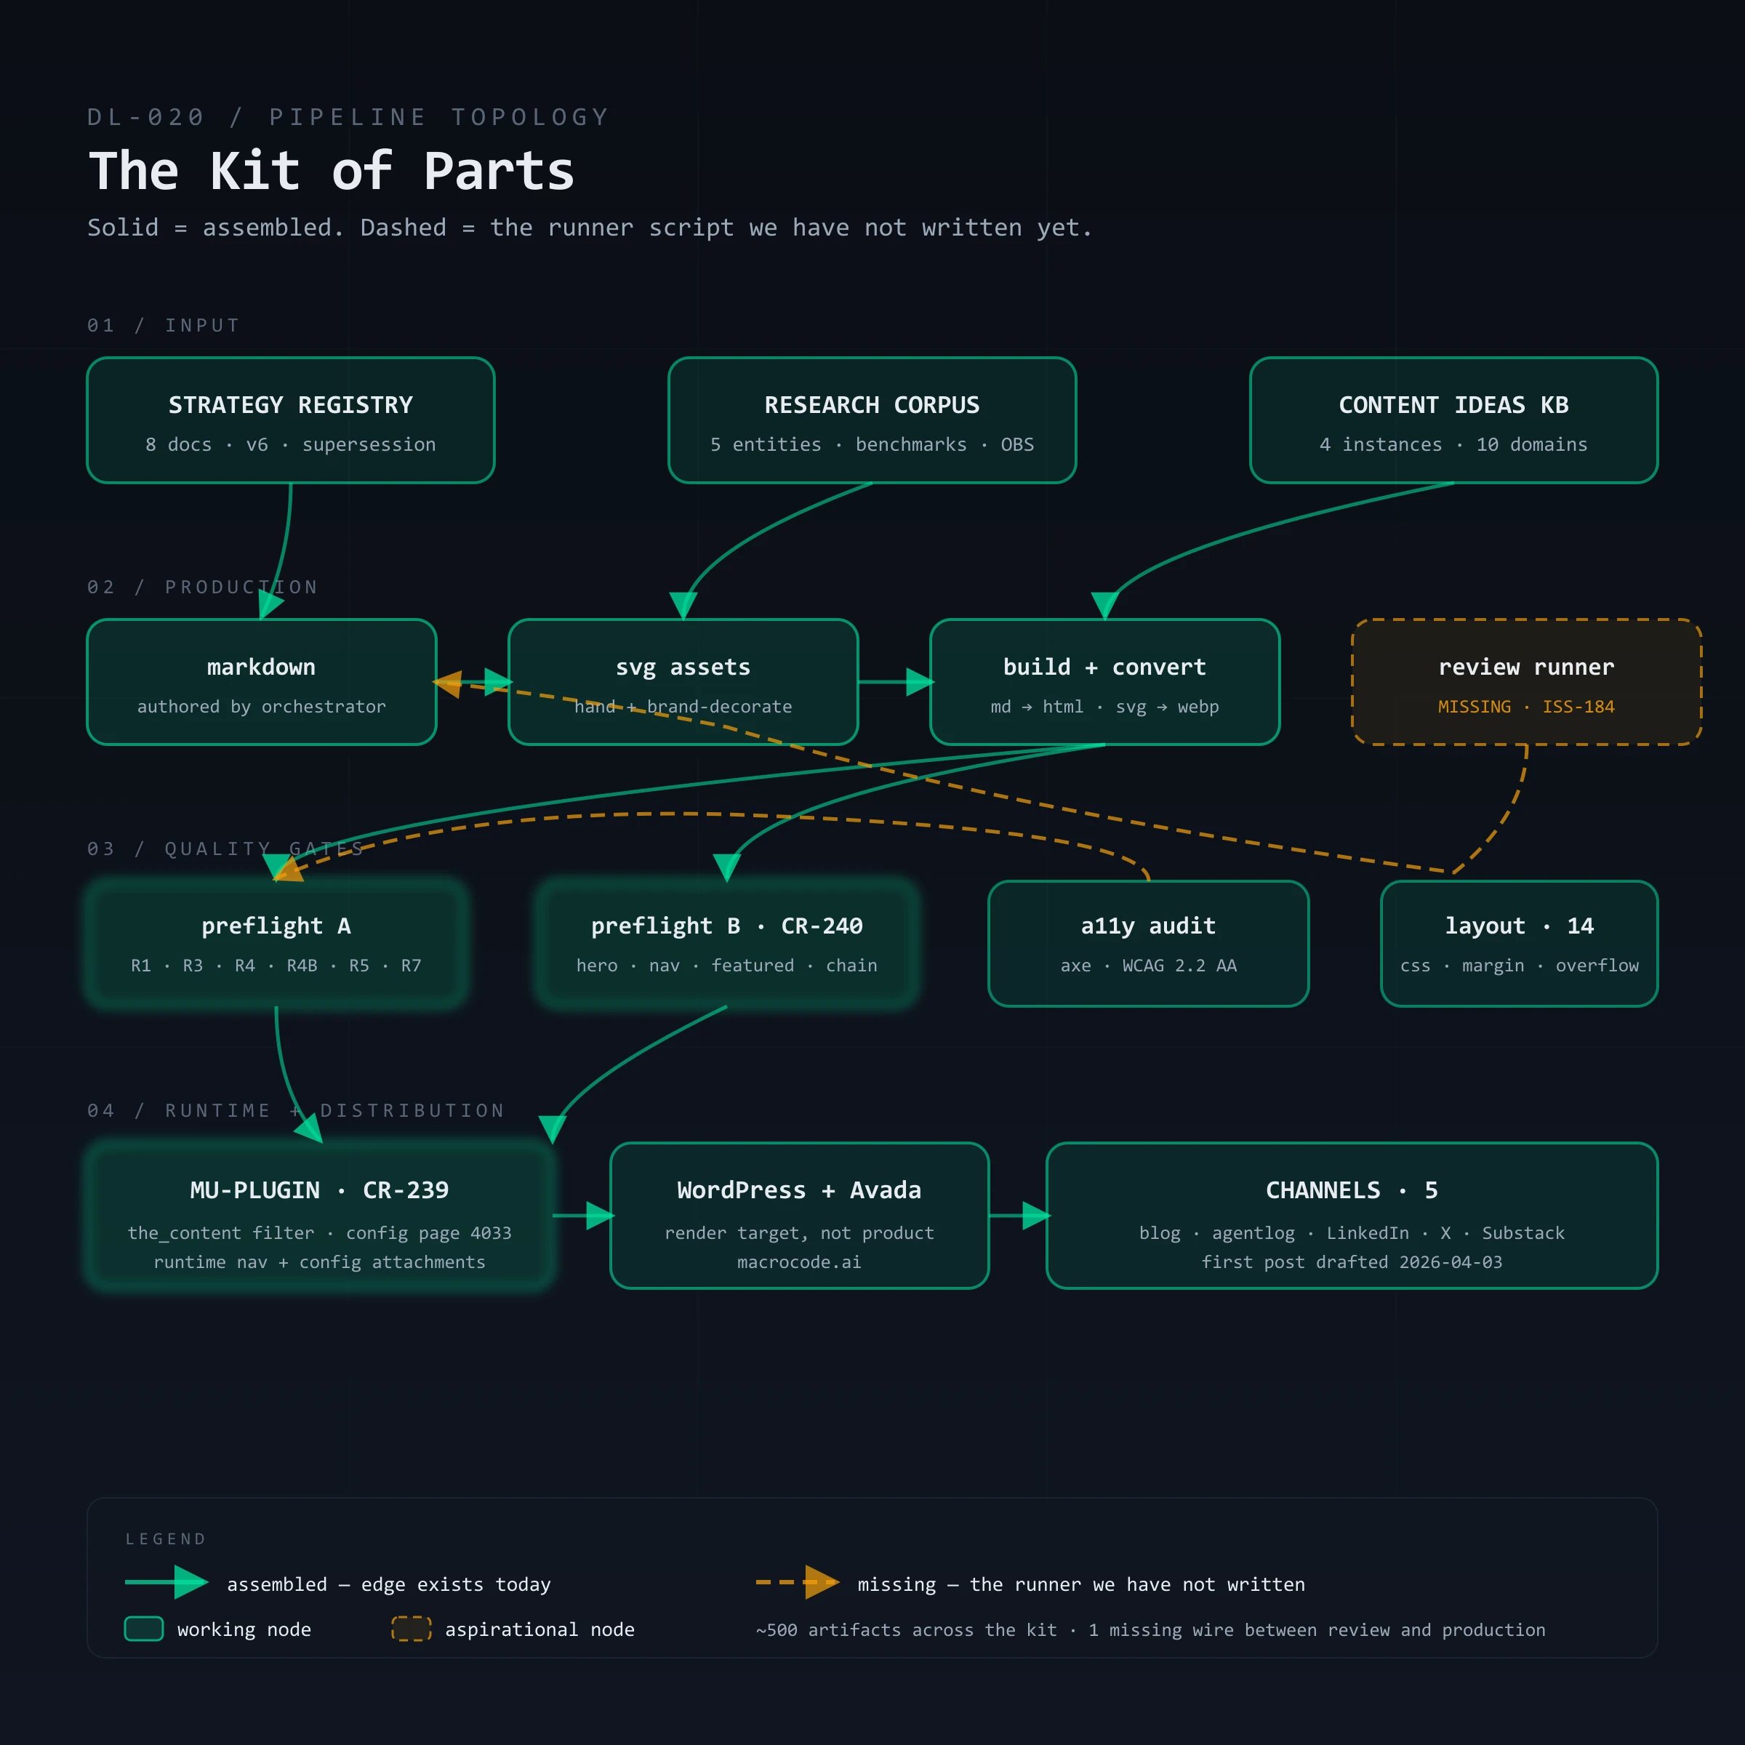Viewport: 1745px width, 1745px height.
Task: Click arrowhead between svg assets and build
Action: (920, 682)
